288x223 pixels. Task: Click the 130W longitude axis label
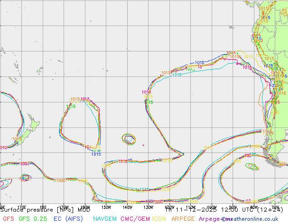click(x=148, y=207)
